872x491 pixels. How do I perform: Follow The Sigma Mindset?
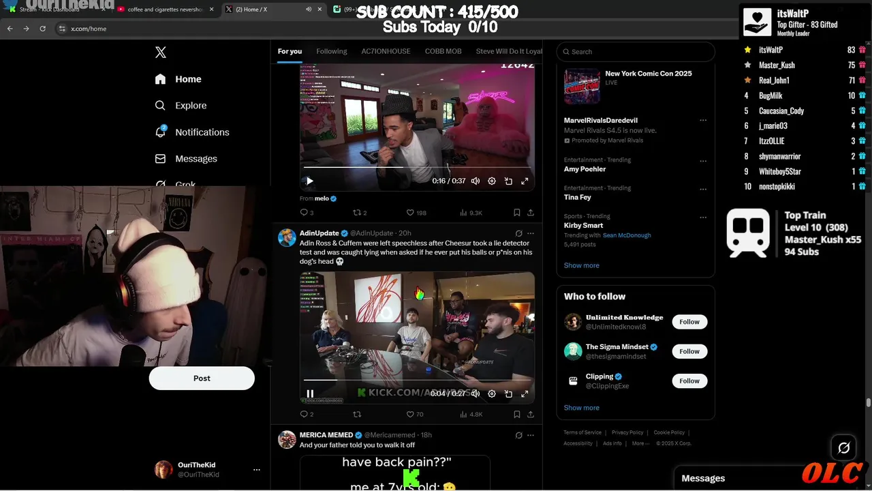[x=689, y=351]
